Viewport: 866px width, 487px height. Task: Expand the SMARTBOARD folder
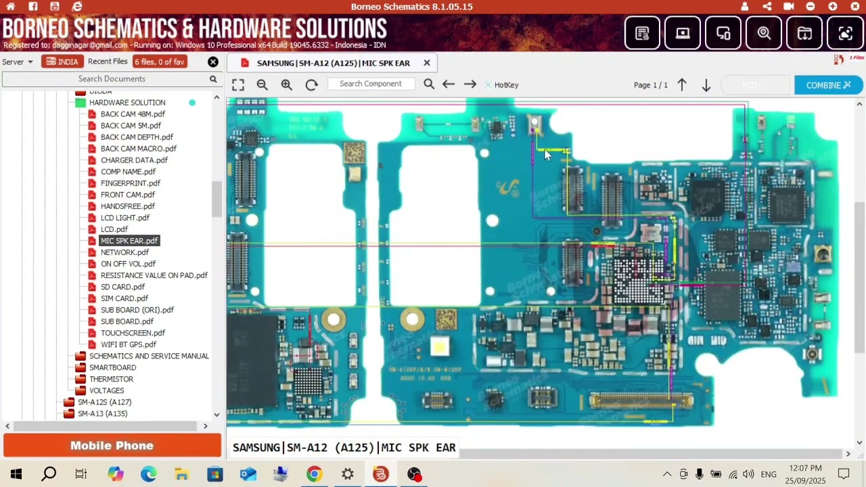[x=112, y=367]
